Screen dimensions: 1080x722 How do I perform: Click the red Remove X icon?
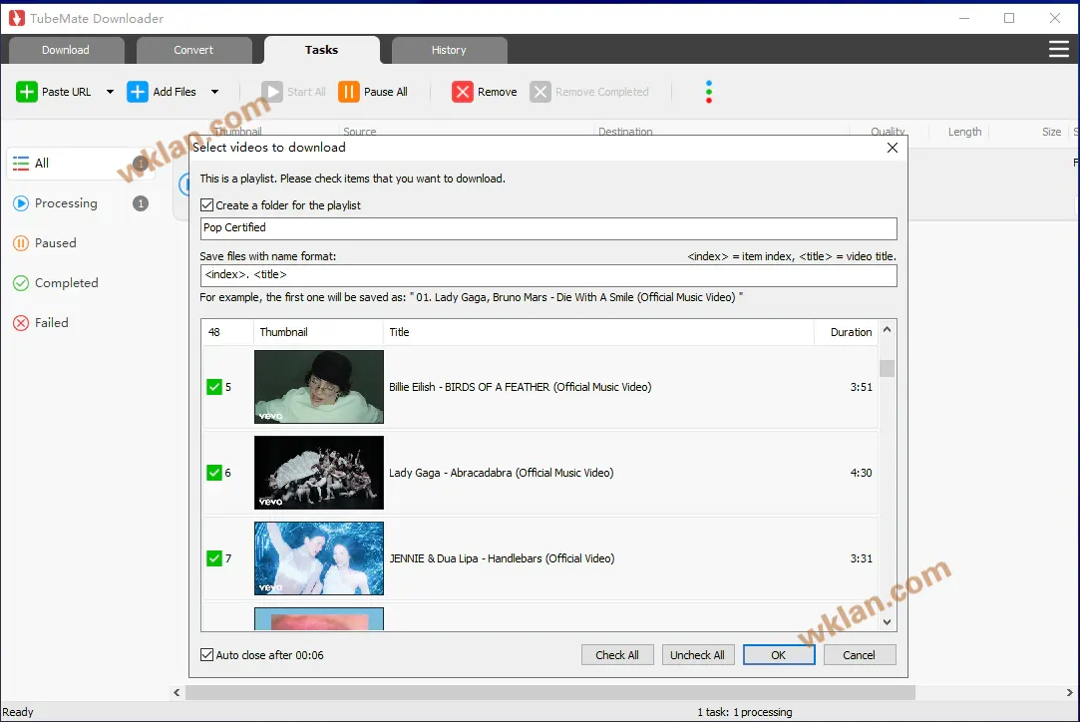coord(463,92)
